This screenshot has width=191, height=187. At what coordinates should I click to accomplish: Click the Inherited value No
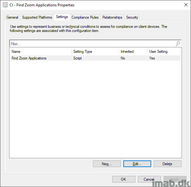click(x=123, y=58)
